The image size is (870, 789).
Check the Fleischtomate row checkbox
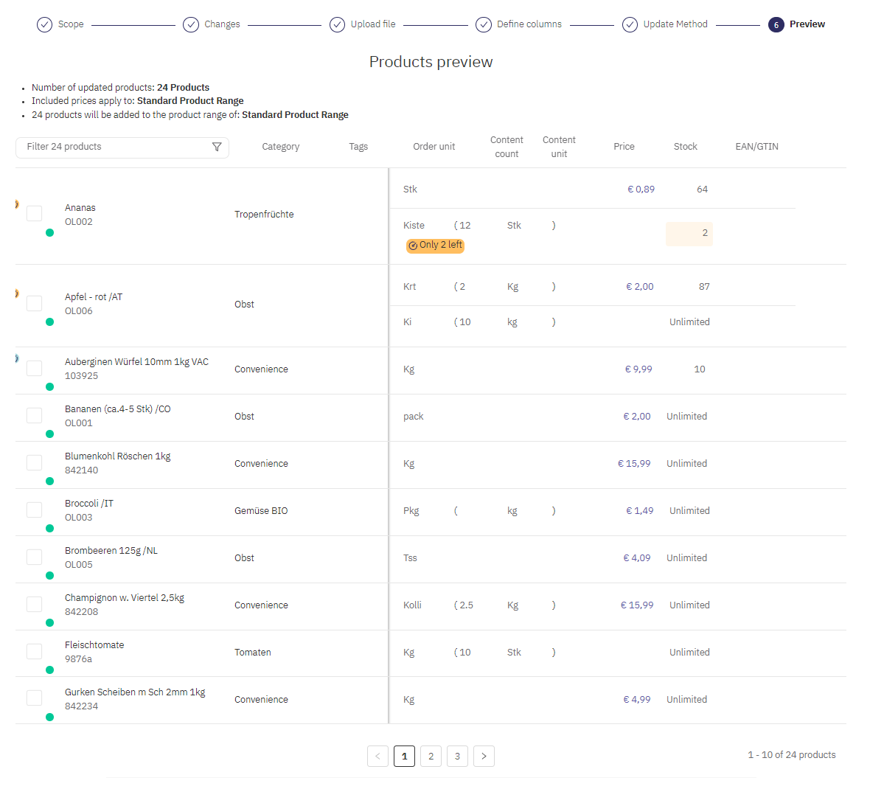tap(35, 652)
